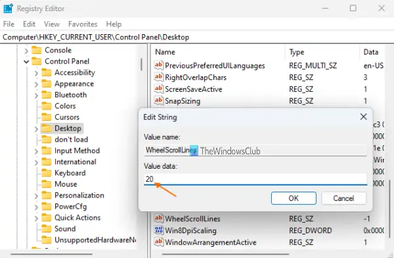Click the tree pane horizontal scrollbar

tap(51, 254)
